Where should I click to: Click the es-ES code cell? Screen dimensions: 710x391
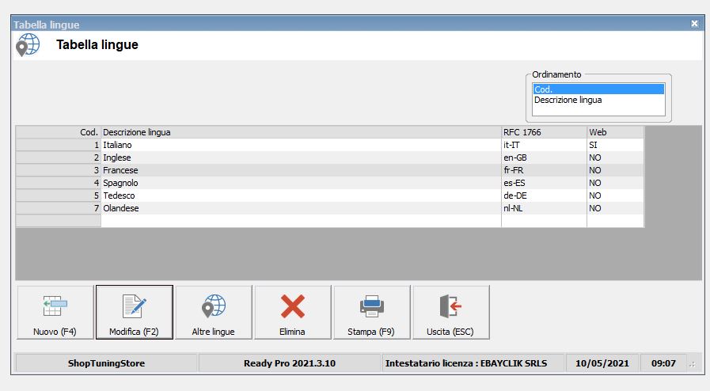[x=544, y=183]
